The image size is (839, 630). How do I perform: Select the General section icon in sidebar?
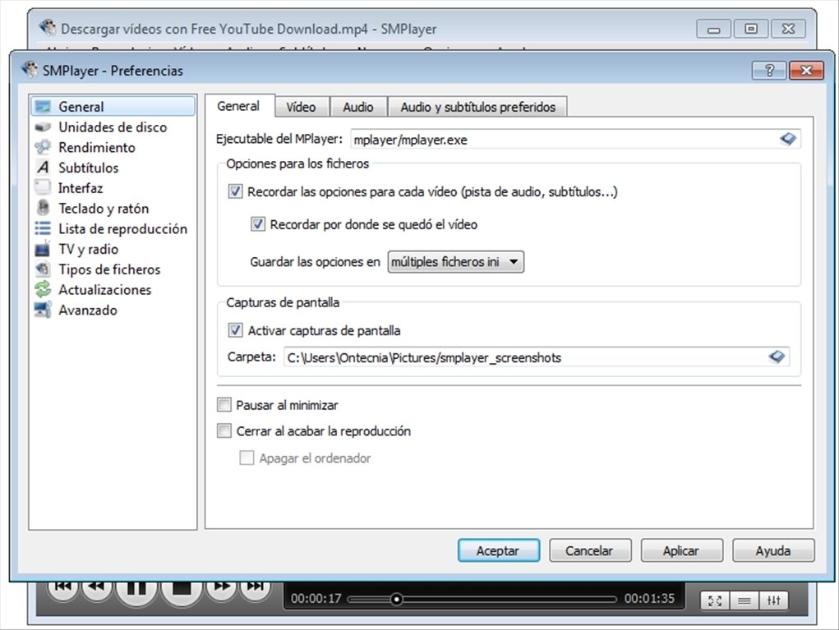point(42,107)
